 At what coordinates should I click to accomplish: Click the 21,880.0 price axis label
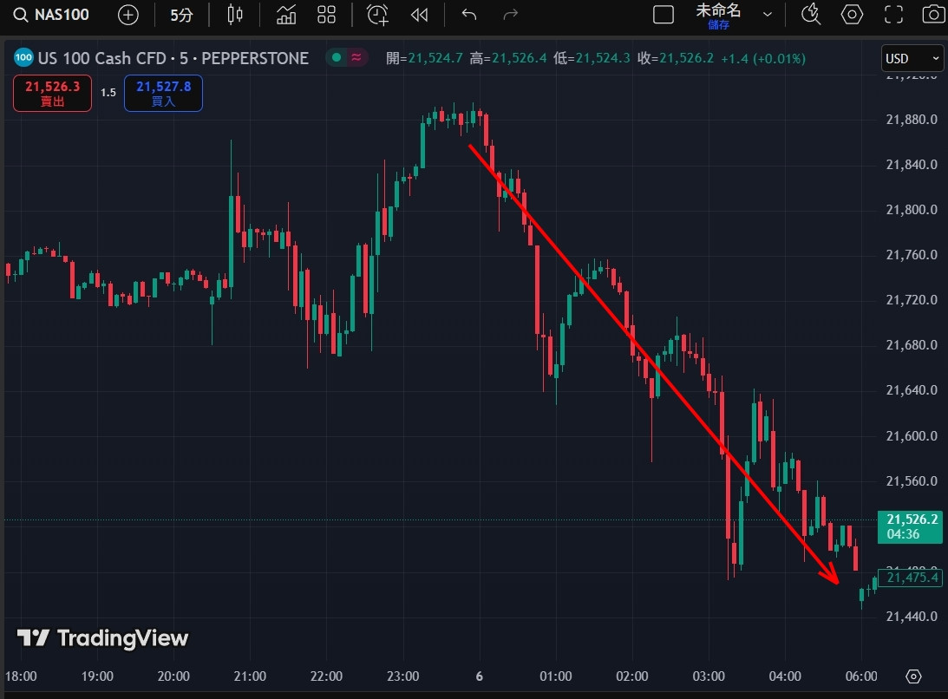point(911,120)
